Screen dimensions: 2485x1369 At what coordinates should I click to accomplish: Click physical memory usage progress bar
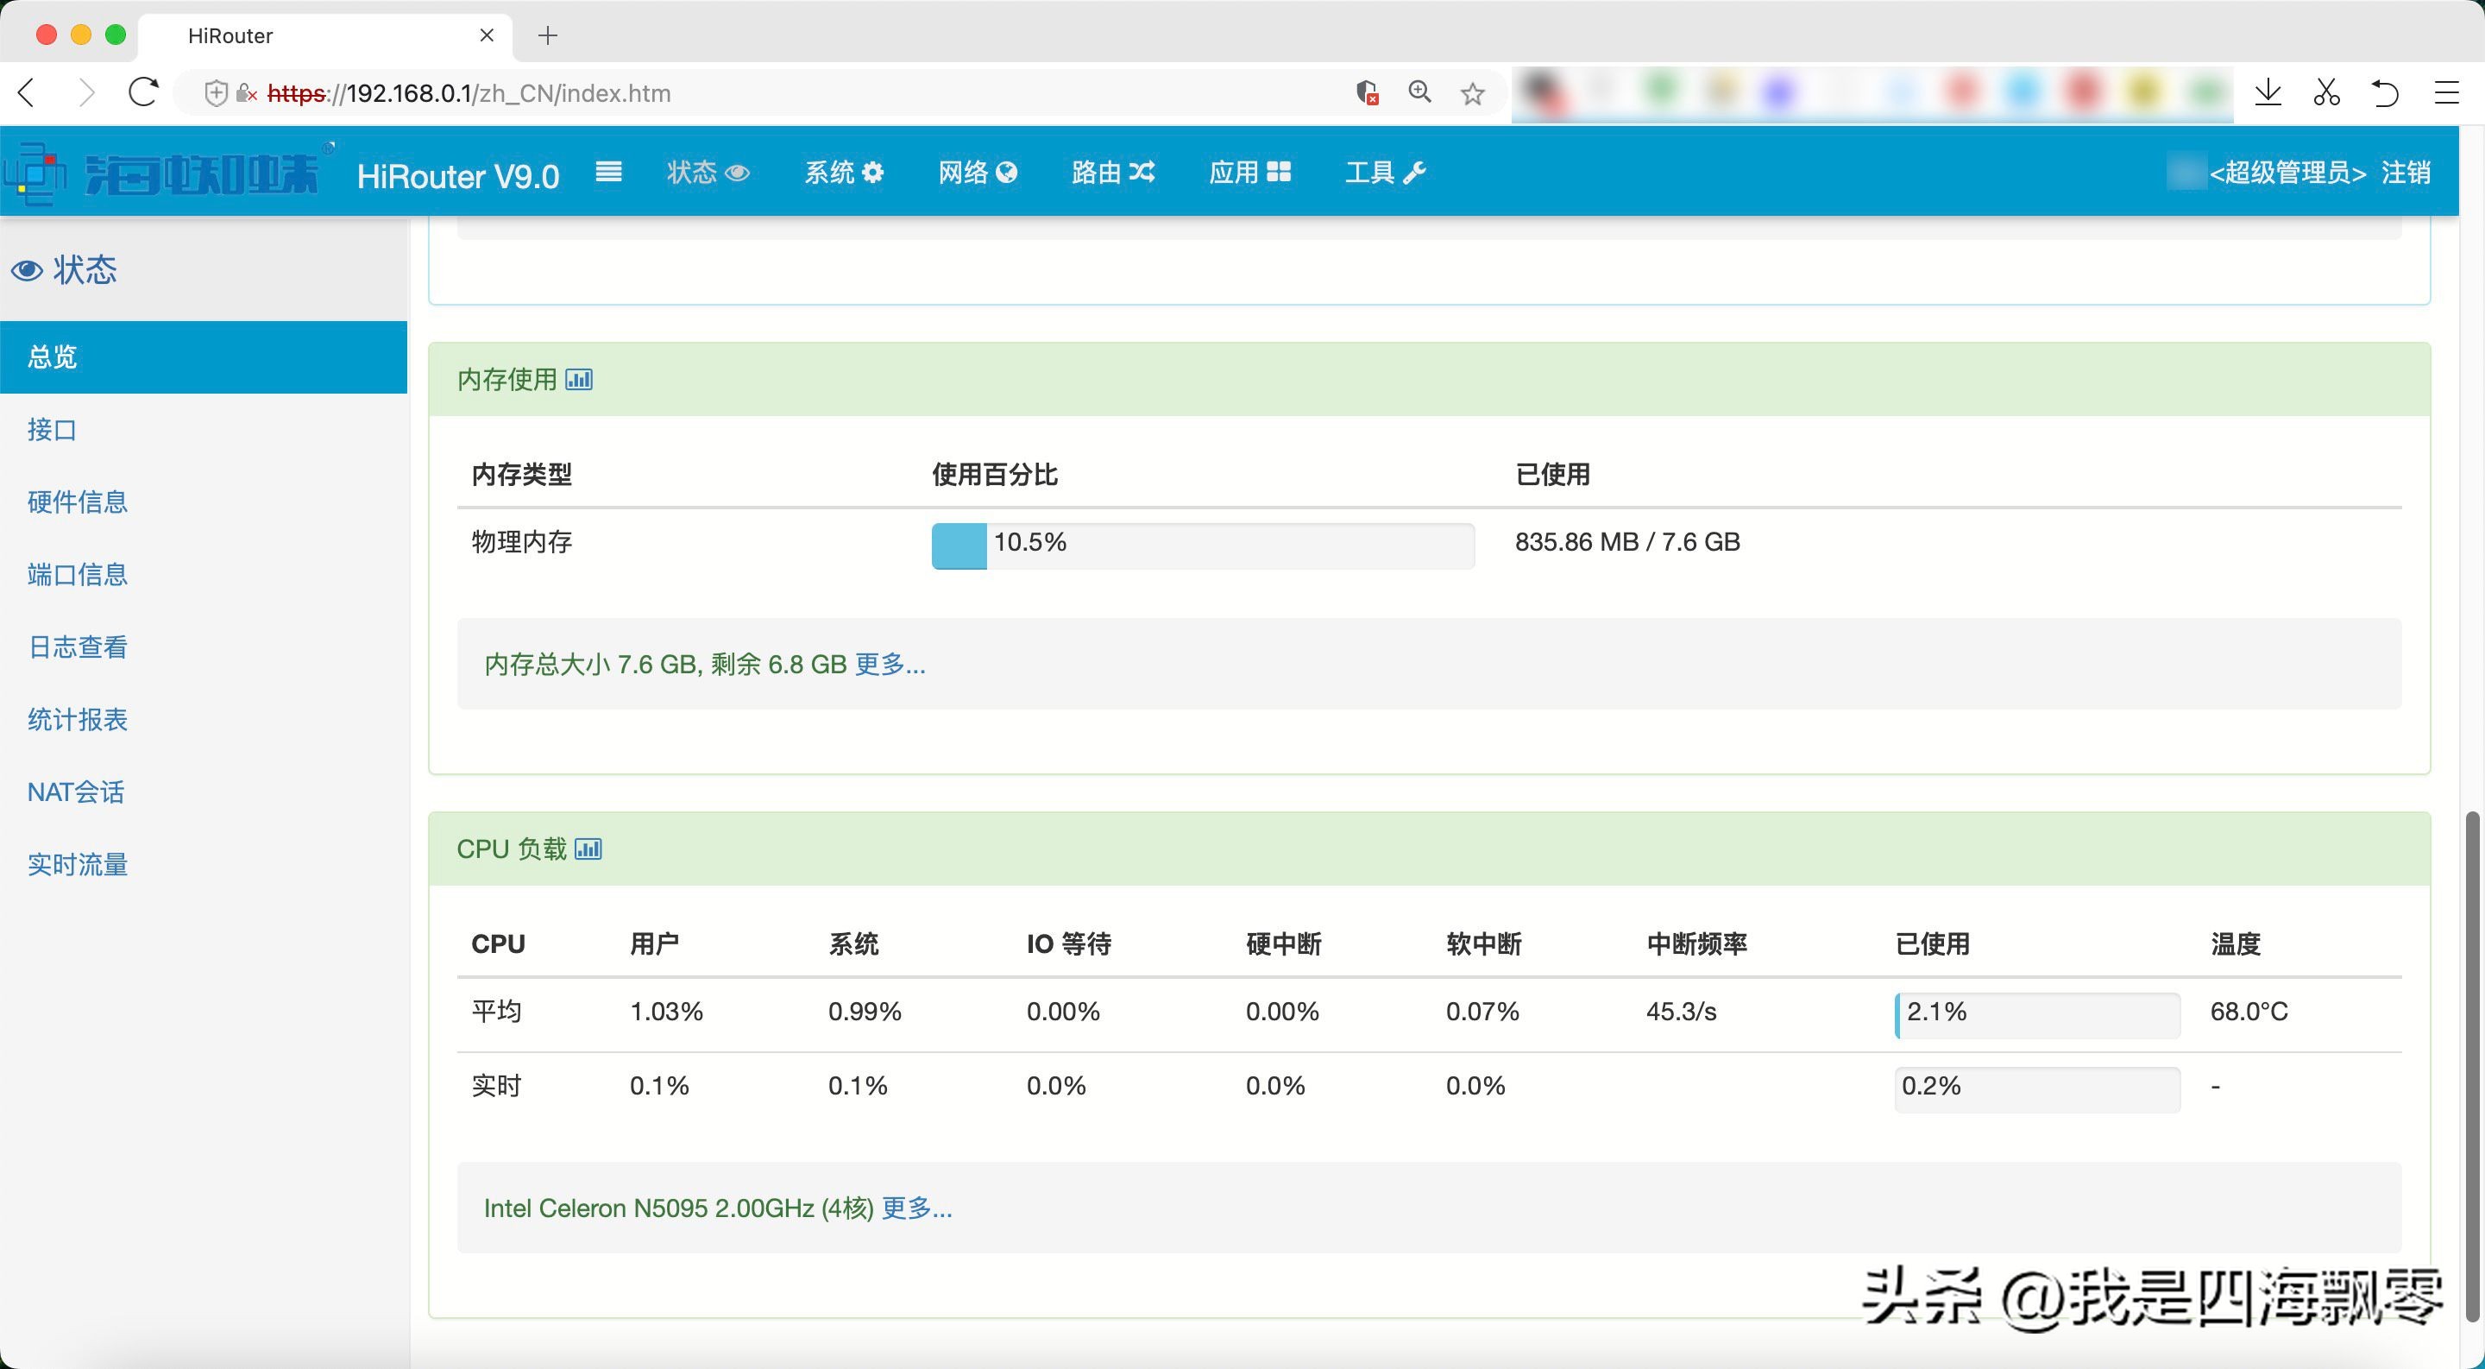tap(1202, 546)
